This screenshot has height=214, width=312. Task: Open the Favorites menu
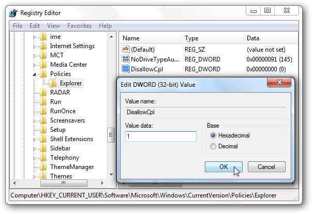point(79,26)
